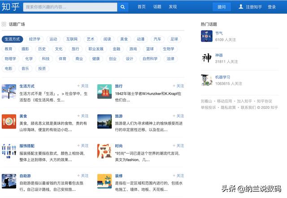Click the 神器 hot topic icon
287x198 pixels.
[x=207, y=58]
